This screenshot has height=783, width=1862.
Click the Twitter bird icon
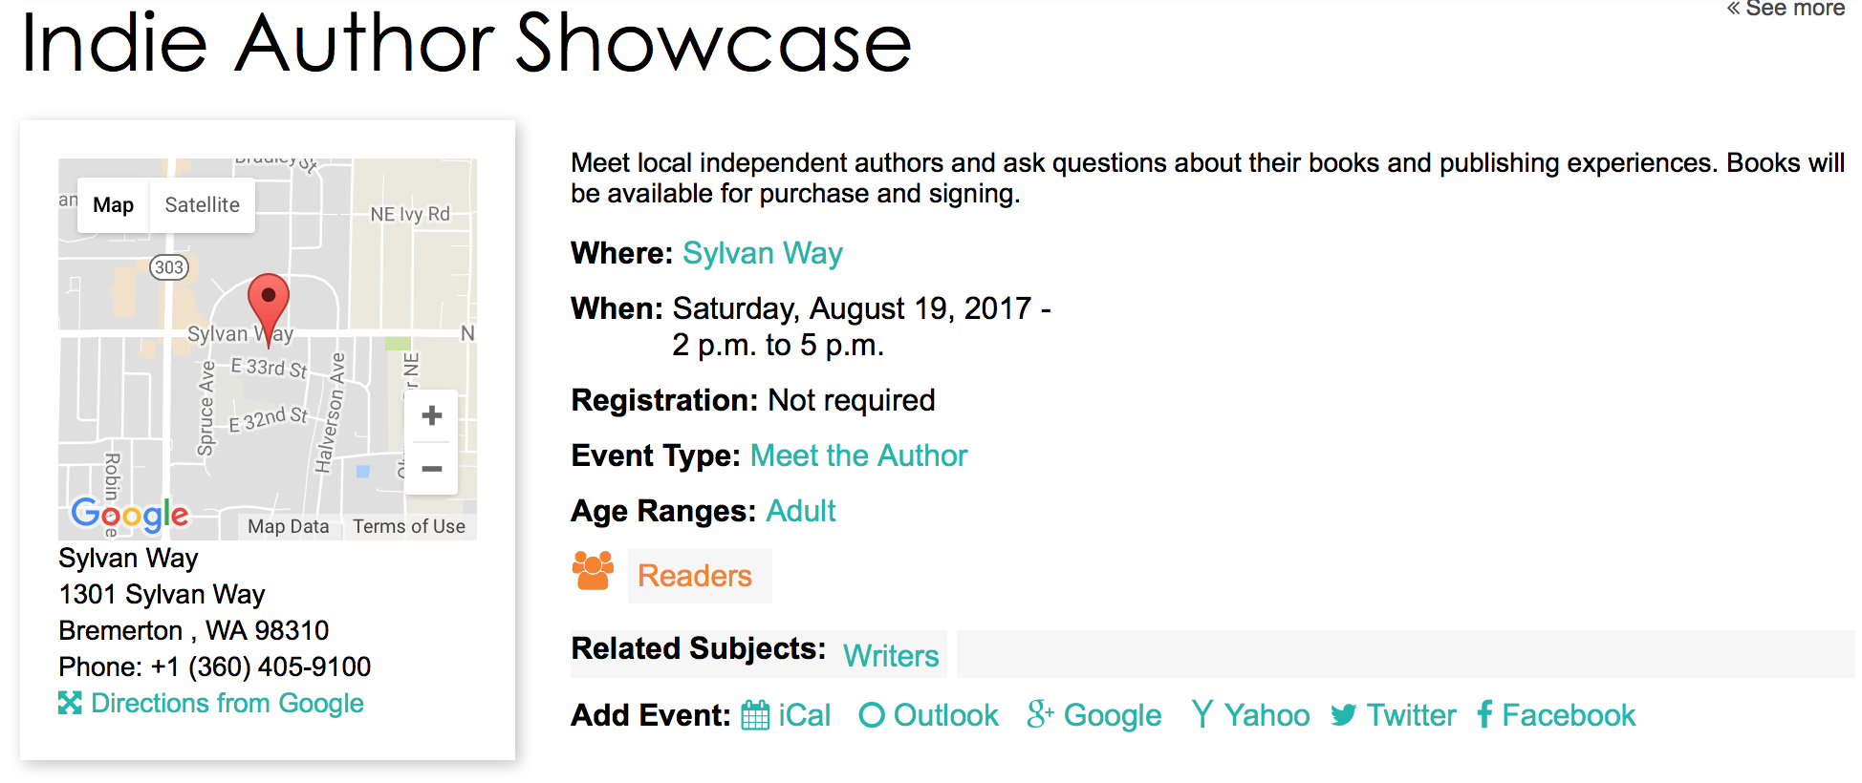pos(1343,715)
